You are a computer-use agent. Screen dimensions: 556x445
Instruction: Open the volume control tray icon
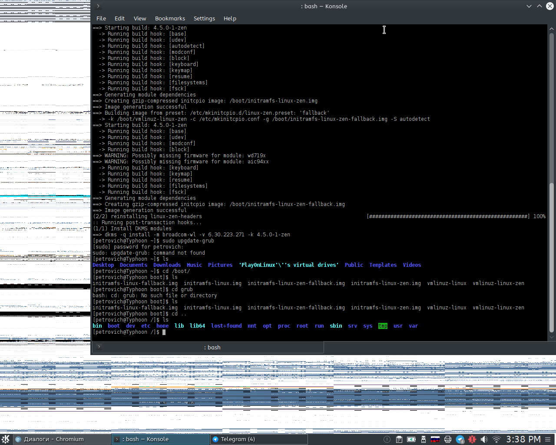[x=484, y=439]
